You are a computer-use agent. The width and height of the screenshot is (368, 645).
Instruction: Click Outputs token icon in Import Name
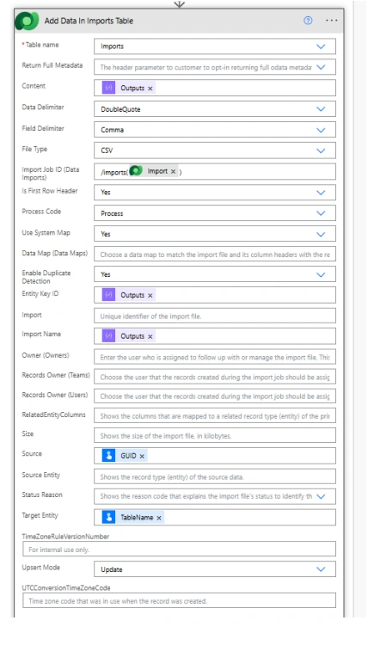[108, 336]
